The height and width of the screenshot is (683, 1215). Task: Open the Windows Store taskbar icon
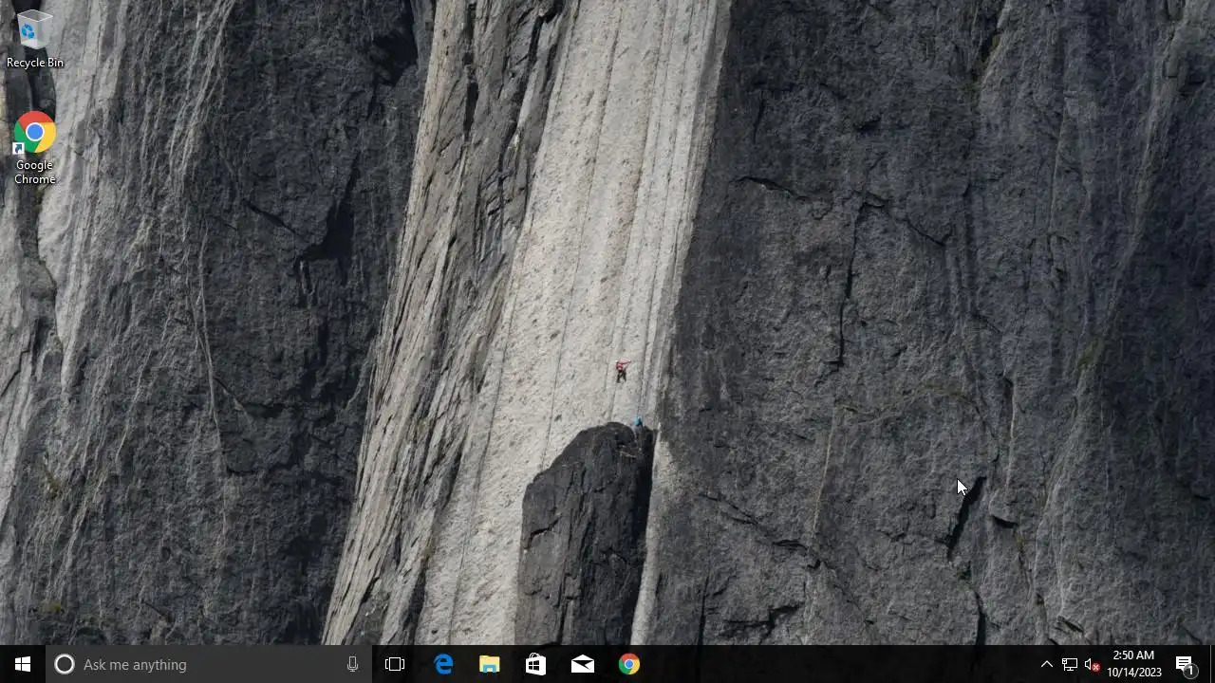(535, 664)
